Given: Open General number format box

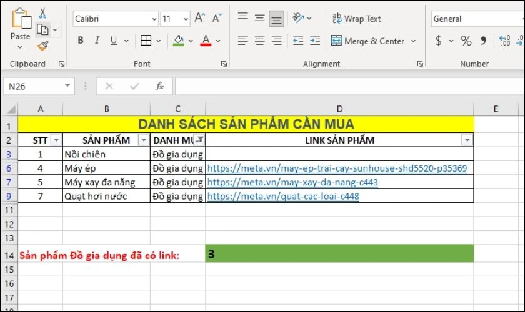Looking at the screenshot, I should (478, 19).
